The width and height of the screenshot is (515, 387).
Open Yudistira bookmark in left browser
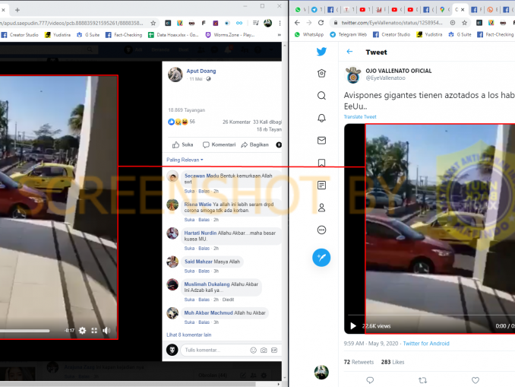point(58,35)
